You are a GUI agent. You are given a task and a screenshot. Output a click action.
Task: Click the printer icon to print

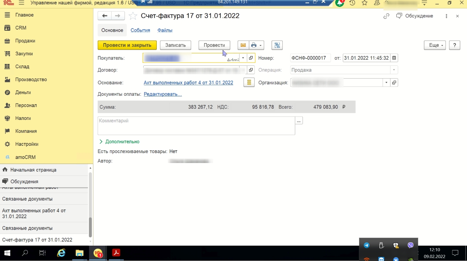pyautogui.click(x=254, y=45)
